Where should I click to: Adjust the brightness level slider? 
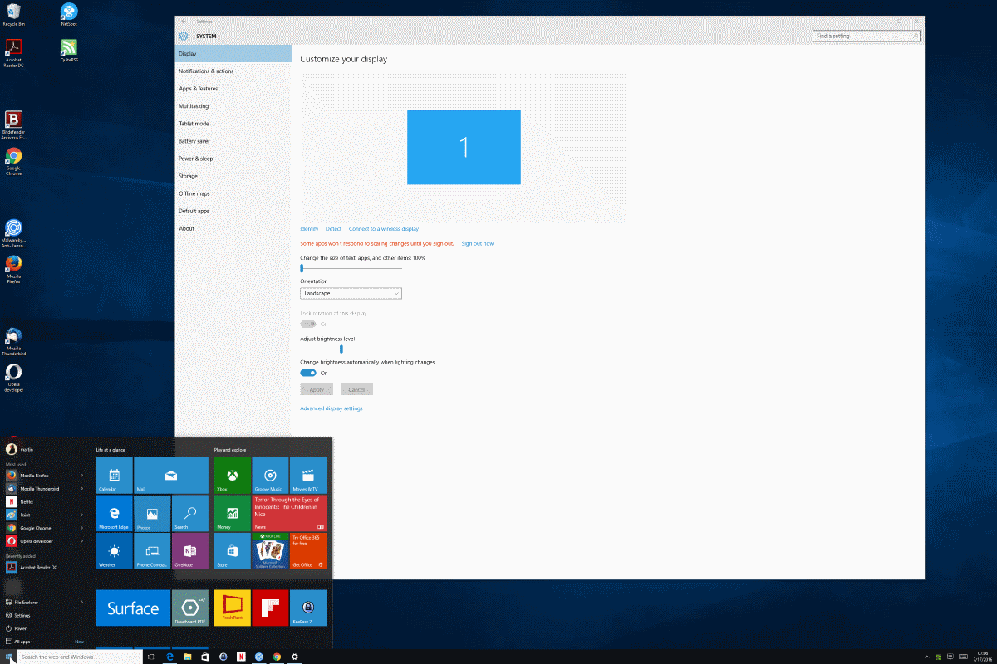[351, 349]
